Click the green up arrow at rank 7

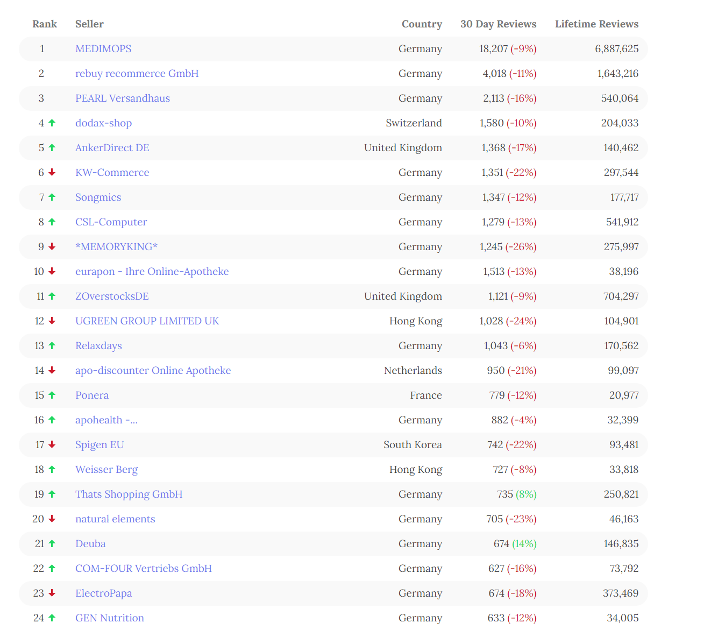pos(52,197)
